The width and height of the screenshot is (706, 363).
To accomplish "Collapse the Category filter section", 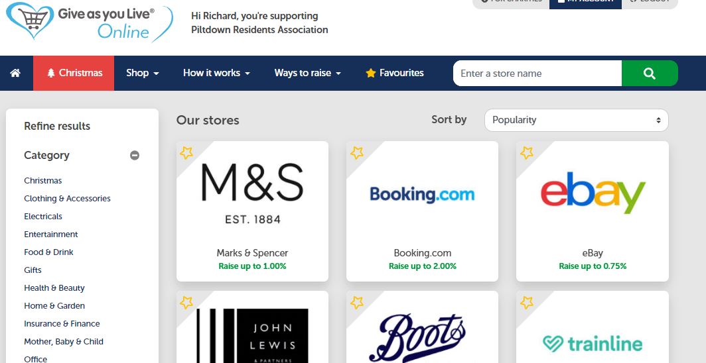I will tap(135, 156).
